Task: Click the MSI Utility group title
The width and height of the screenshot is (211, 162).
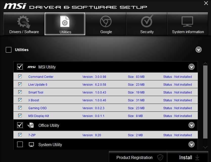Action: tap(47, 67)
